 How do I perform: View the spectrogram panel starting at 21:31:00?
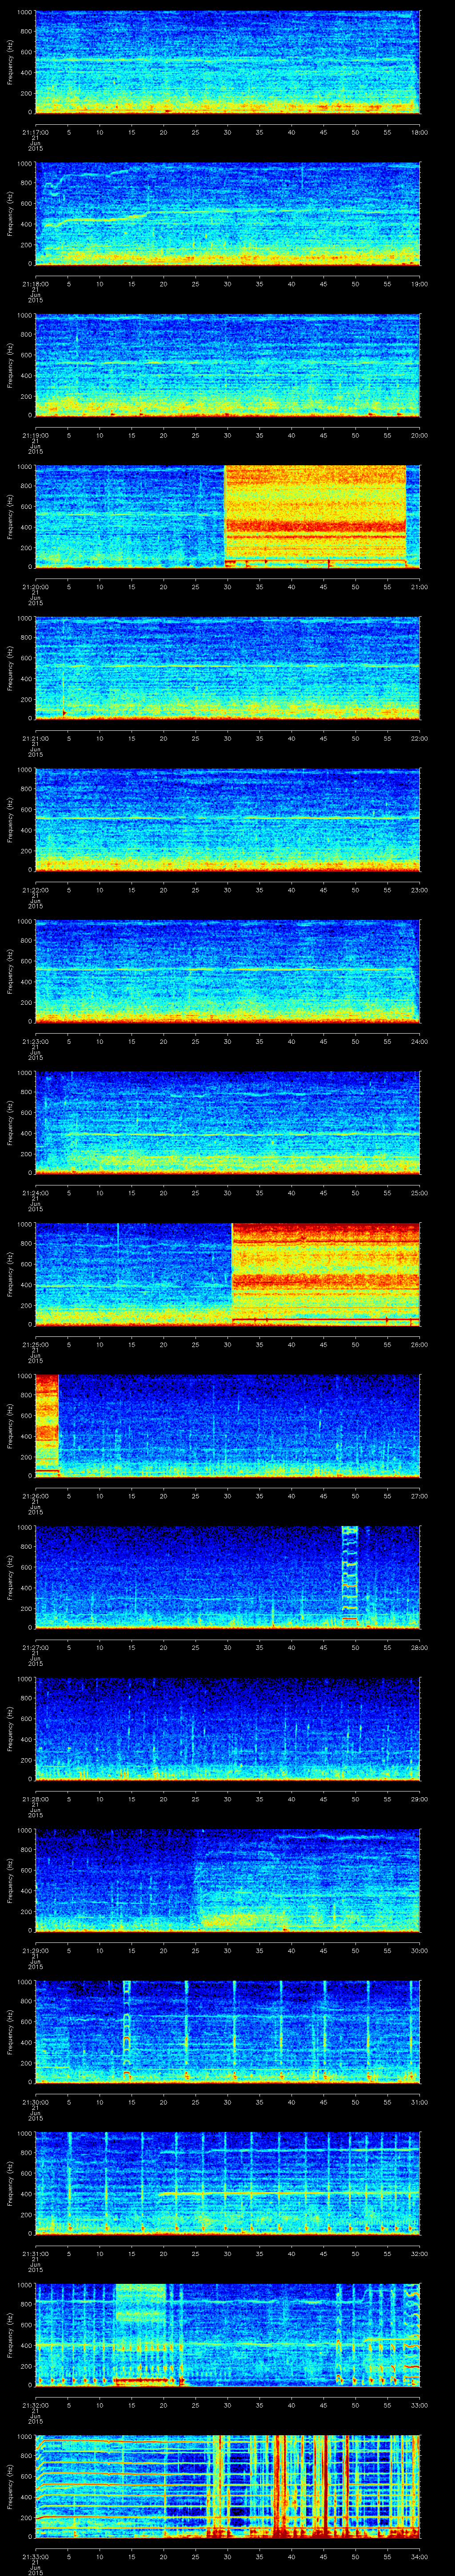tap(227, 2183)
